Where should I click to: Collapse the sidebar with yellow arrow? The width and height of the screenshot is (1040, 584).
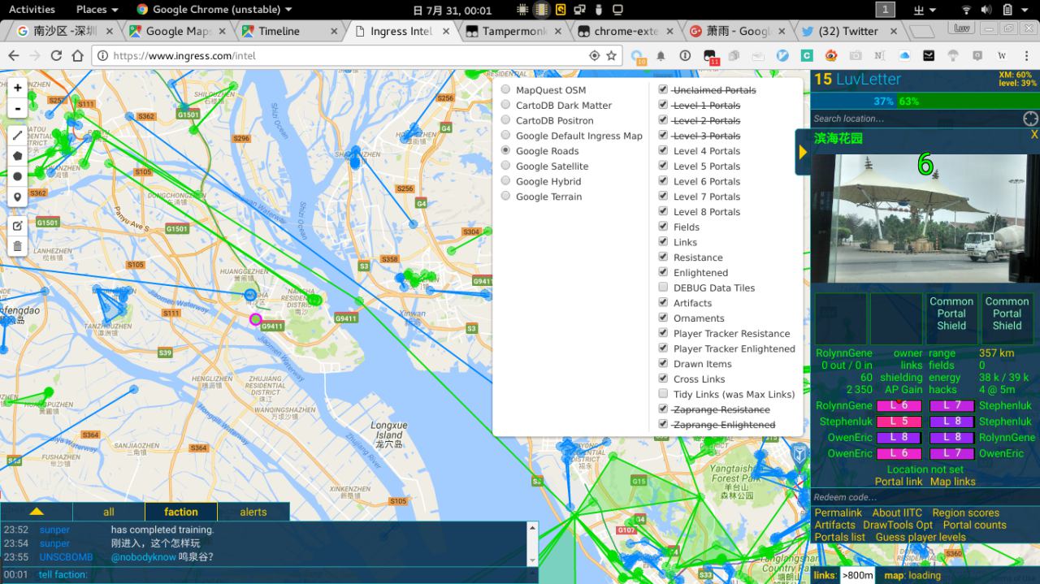click(x=803, y=152)
